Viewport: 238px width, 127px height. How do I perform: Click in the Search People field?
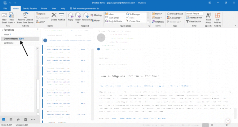point(194,14)
